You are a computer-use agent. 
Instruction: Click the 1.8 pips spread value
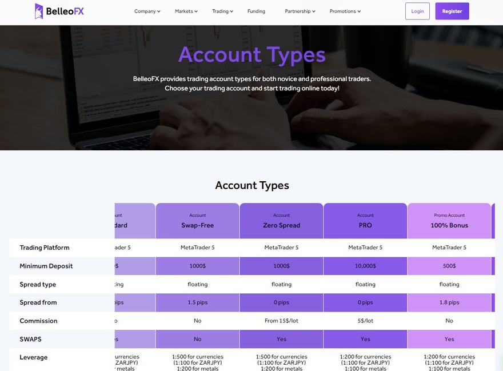point(449,302)
